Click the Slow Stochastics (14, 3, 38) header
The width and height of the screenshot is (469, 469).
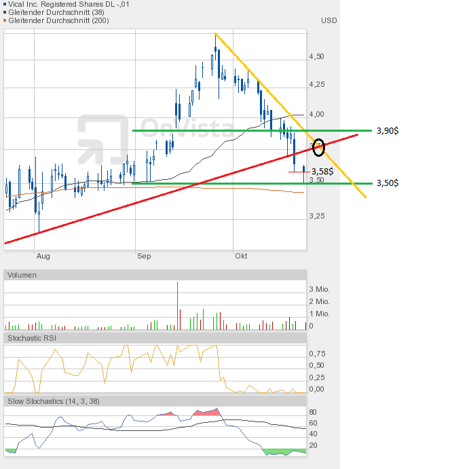(155, 401)
